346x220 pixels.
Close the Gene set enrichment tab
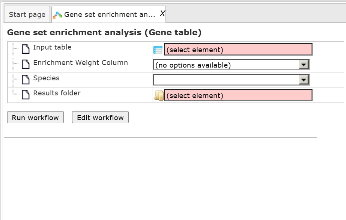[x=162, y=14]
